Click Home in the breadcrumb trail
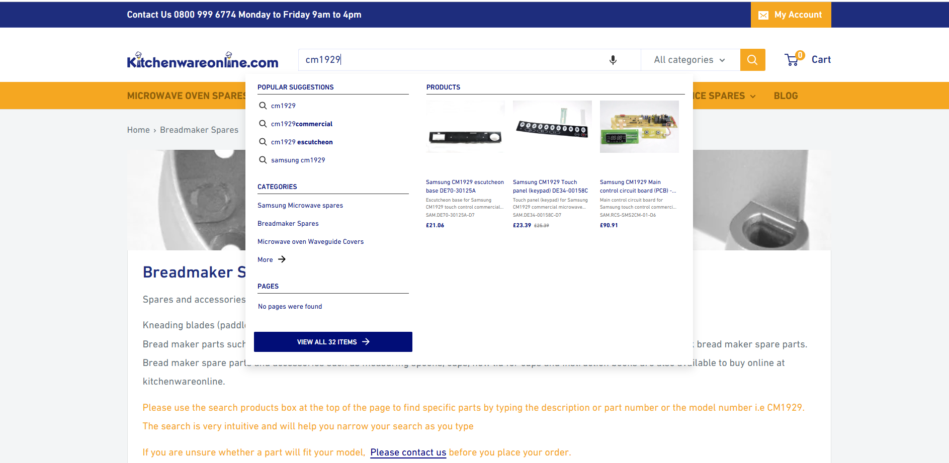Viewport: 949px width, 463px height. tap(138, 130)
